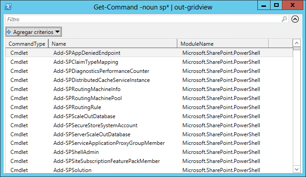306x177 pixels.
Task: Sort by the CommandType column header
Action: click(x=27, y=44)
